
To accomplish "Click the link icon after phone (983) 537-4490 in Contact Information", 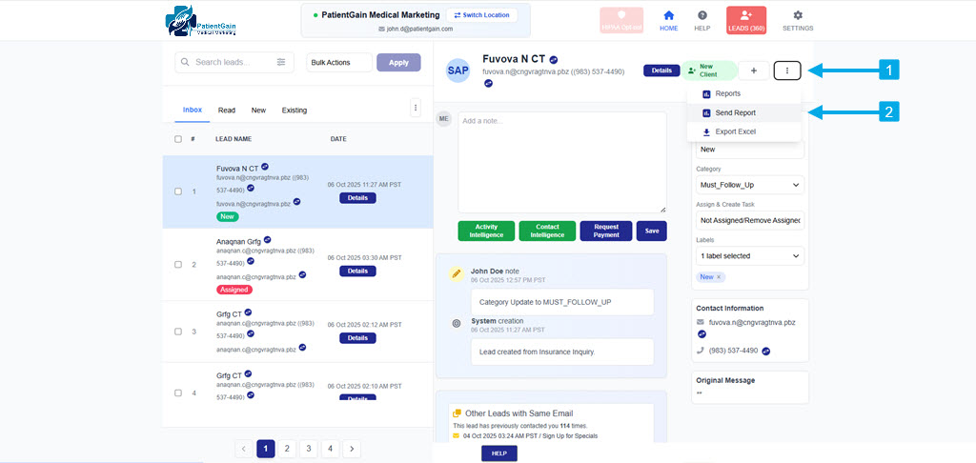I will tap(766, 351).
